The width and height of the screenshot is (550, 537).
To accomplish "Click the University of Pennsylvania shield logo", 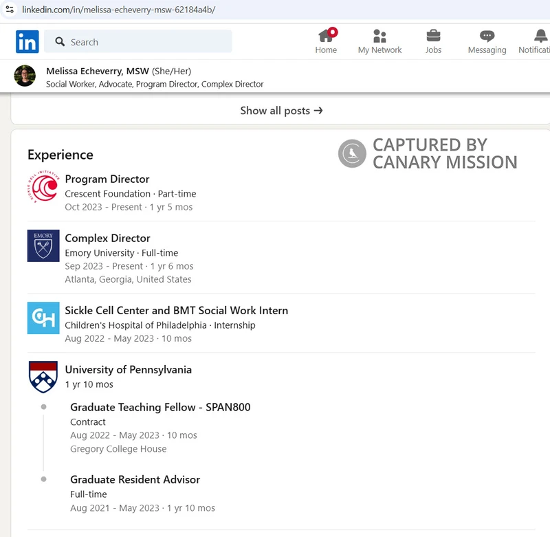I will 43,377.
